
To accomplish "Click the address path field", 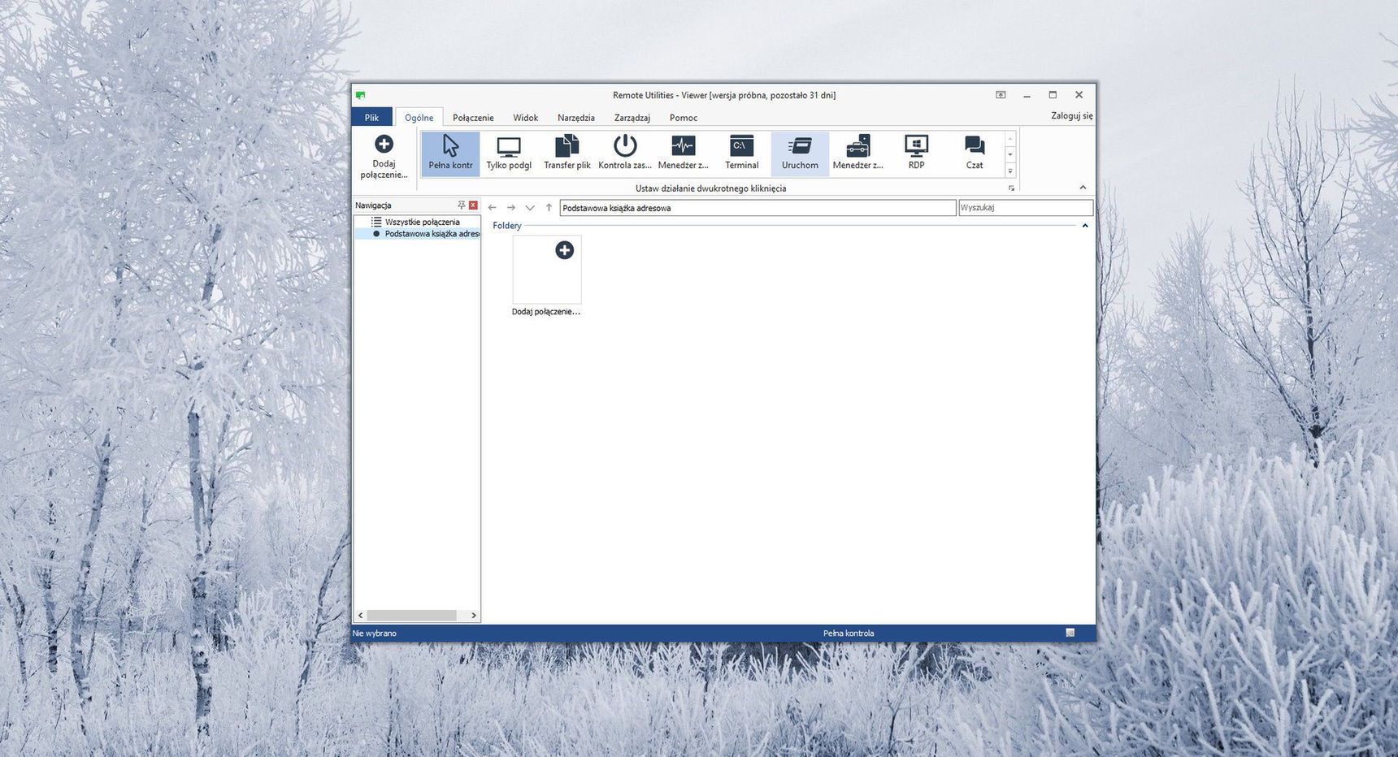I will pos(758,208).
